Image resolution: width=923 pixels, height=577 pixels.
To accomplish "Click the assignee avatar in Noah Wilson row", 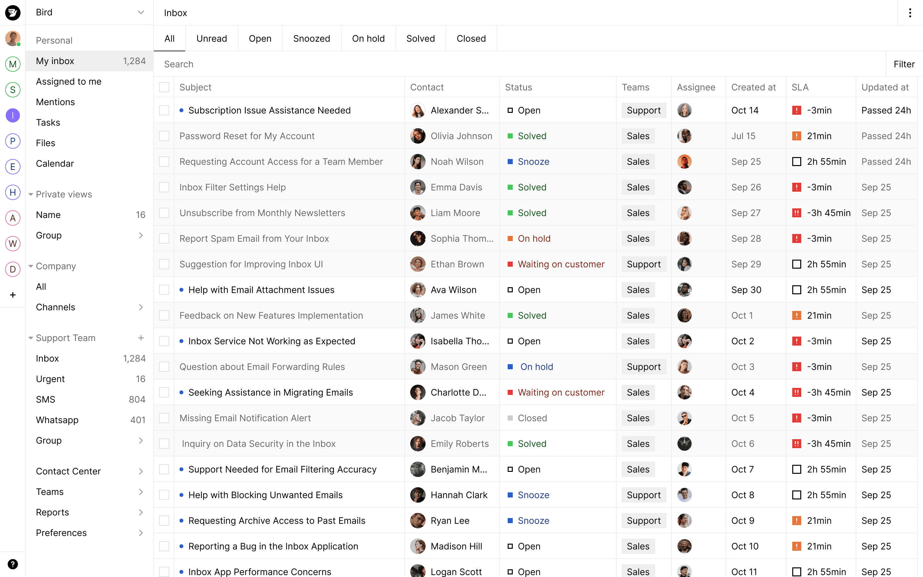I will 684,162.
